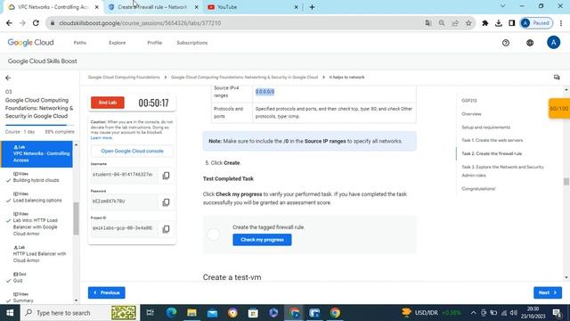
Task: Click Google Cloud Computing Foundations breadcrumb
Action: [x=124, y=78]
